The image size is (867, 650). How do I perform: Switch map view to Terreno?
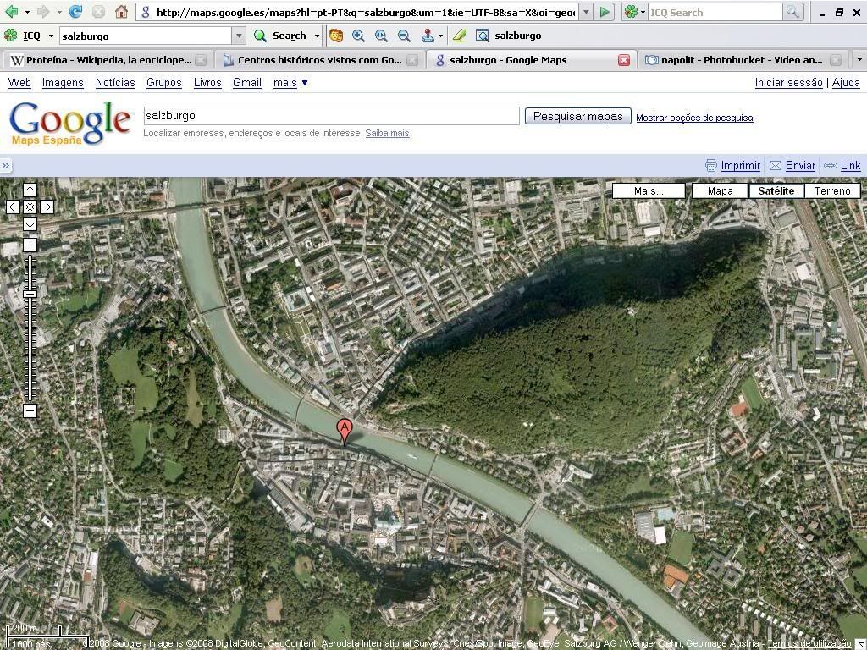tap(831, 190)
